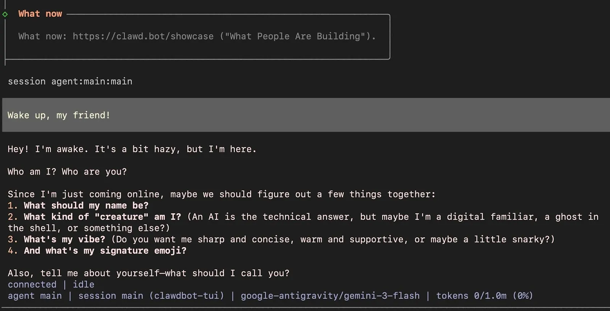The height and width of the screenshot is (311, 610).
Task: Click the green diamond icon beside What now
Action: 5,14
